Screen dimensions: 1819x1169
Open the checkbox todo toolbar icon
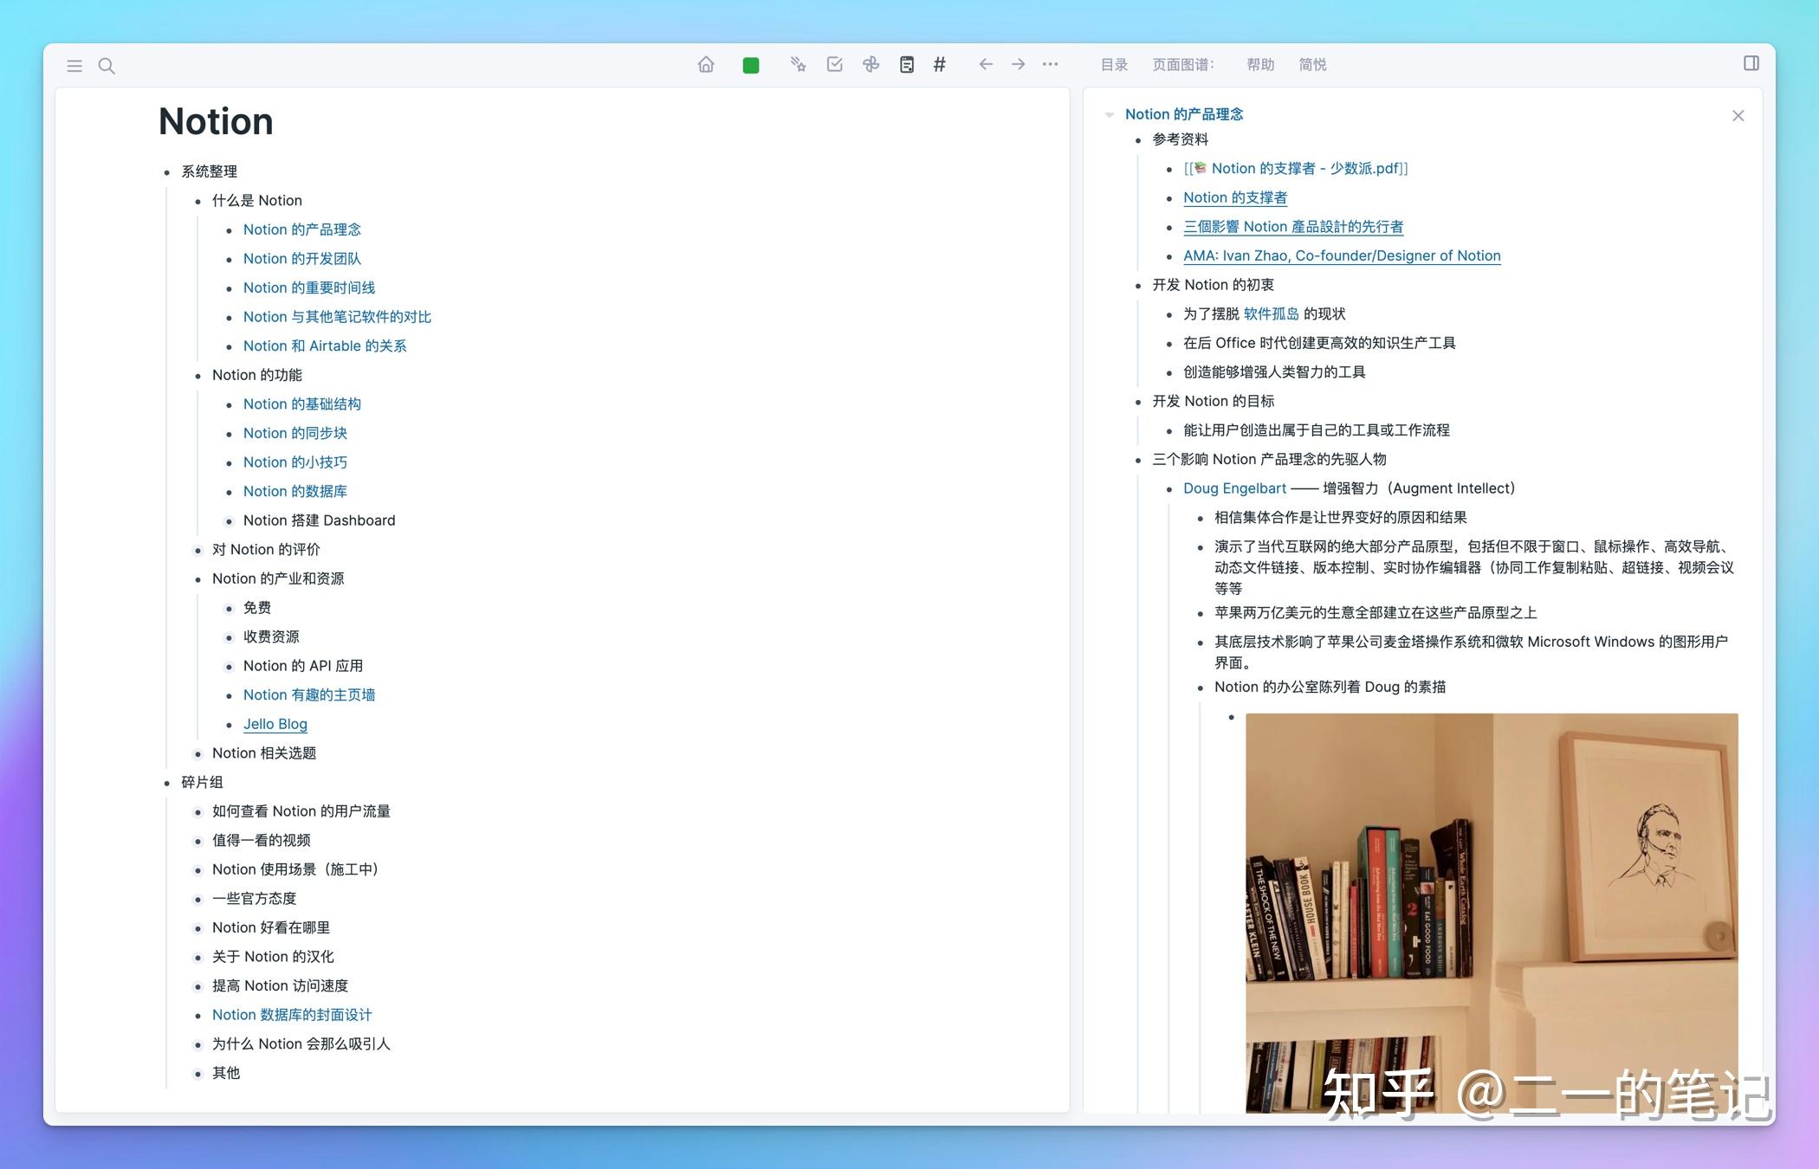tap(835, 64)
